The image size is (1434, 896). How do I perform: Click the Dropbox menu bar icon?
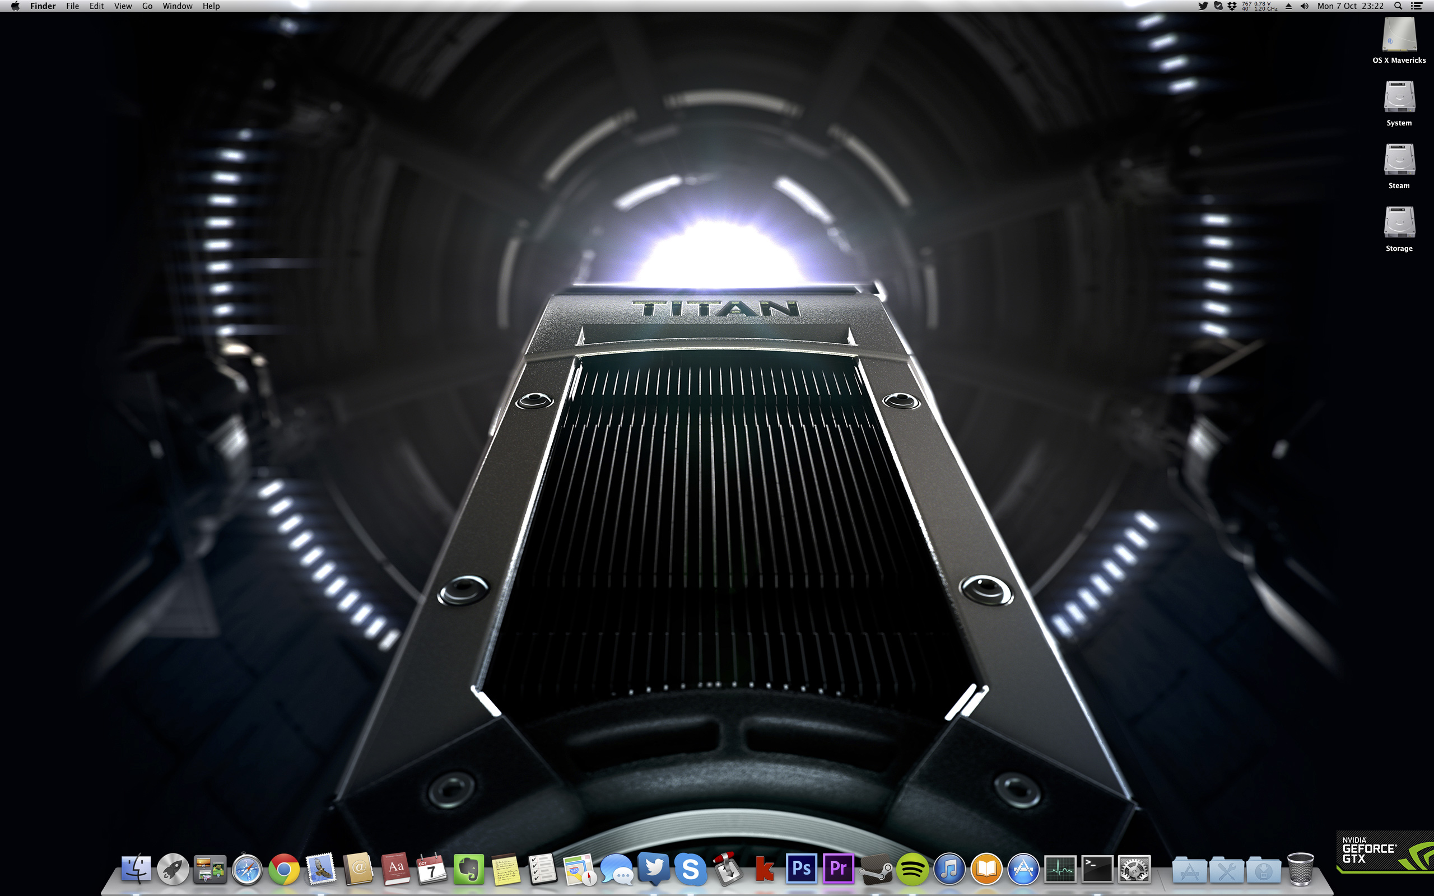pyautogui.click(x=1232, y=6)
